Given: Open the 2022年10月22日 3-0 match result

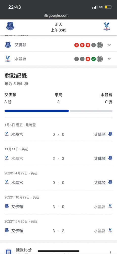Looking at the screenshot, I should click(58, 202).
